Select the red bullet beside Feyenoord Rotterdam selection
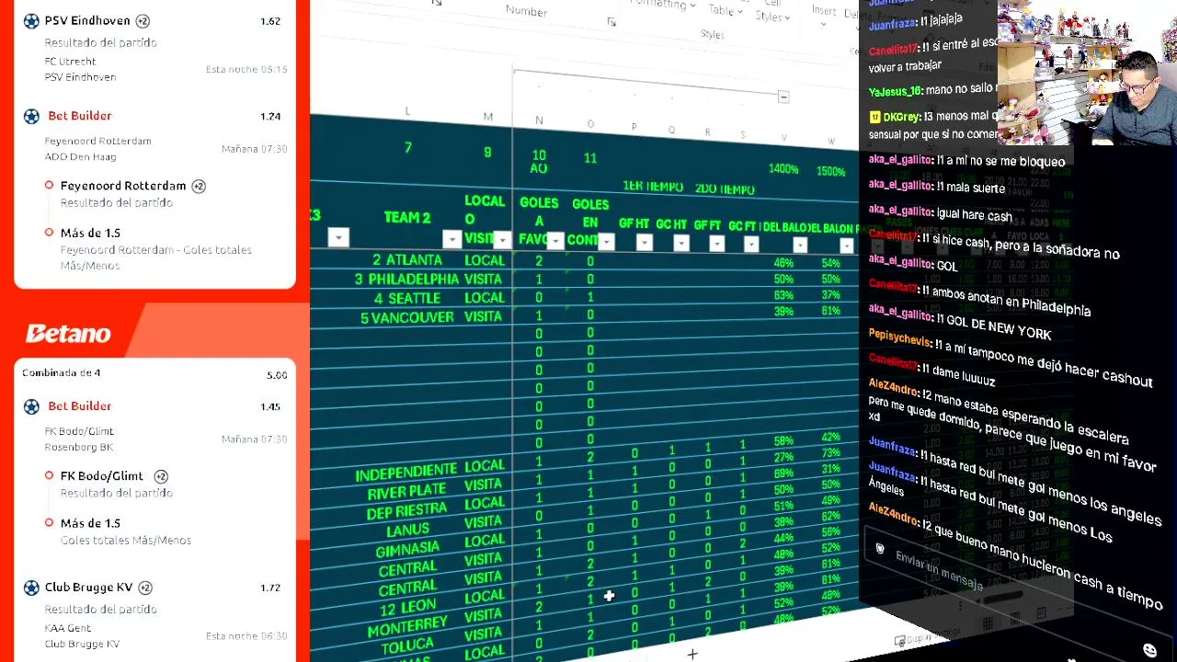Screen dimensions: 1177x662 click(49, 186)
